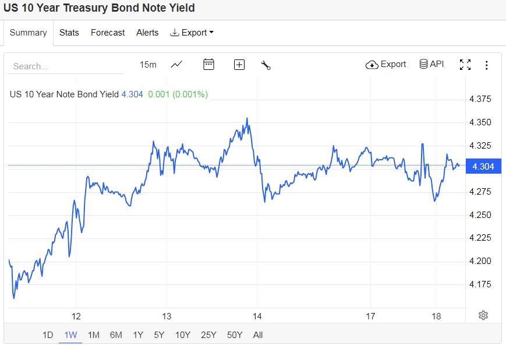Viewport: 506px width, 345px height.
Task: Switch to the Stats tab
Action: coord(69,33)
